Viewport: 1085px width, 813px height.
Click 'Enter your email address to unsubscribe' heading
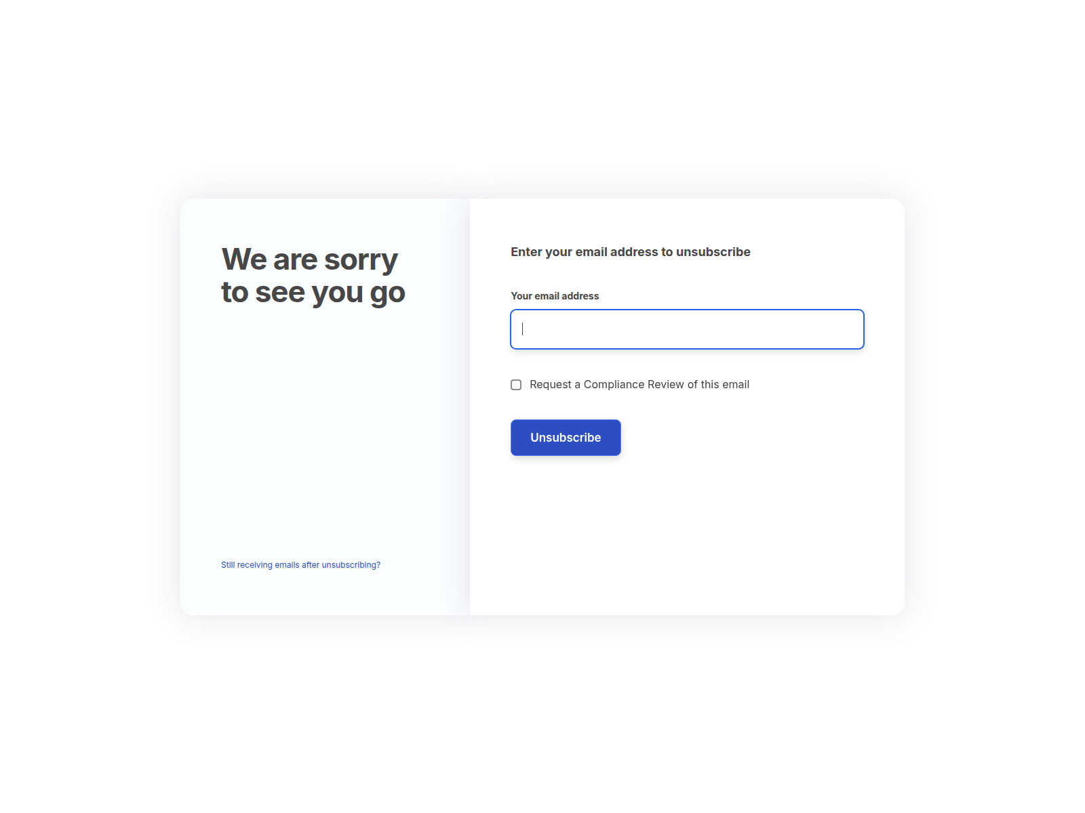point(631,252)
